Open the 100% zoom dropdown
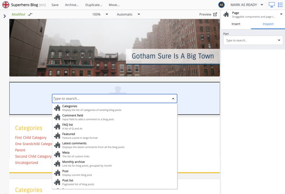Screen dimensions: 285x194 pos(100,14)
